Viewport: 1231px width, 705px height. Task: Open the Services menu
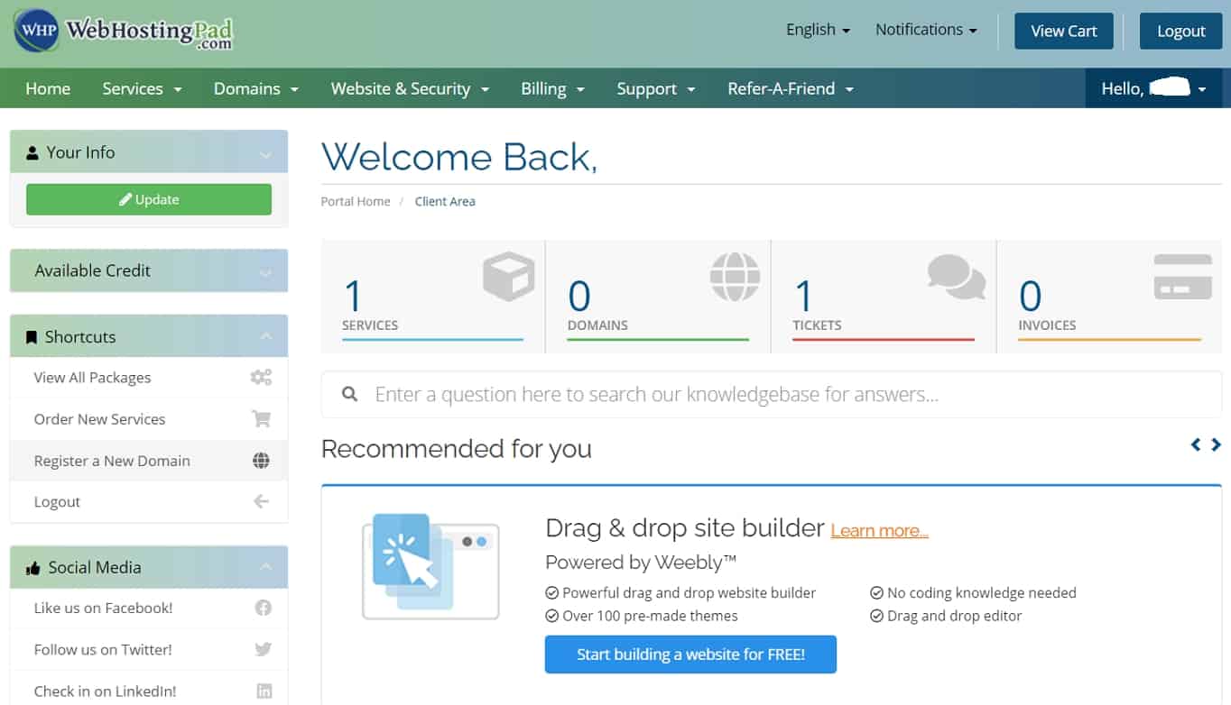(142, 88)
